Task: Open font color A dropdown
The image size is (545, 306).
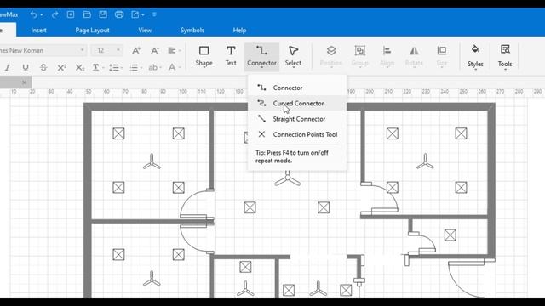Action: pyautogui.click(x=174, y=67)
